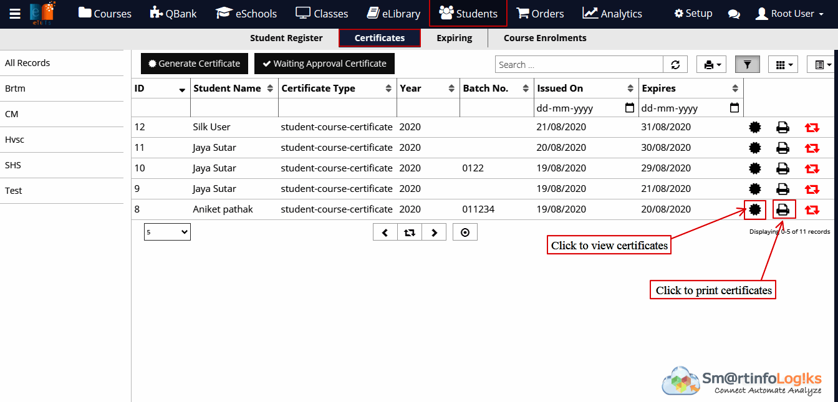This screenshot has height=402, width=838.
Task: Select All Records in sidebar
Action: coord(62,63)
